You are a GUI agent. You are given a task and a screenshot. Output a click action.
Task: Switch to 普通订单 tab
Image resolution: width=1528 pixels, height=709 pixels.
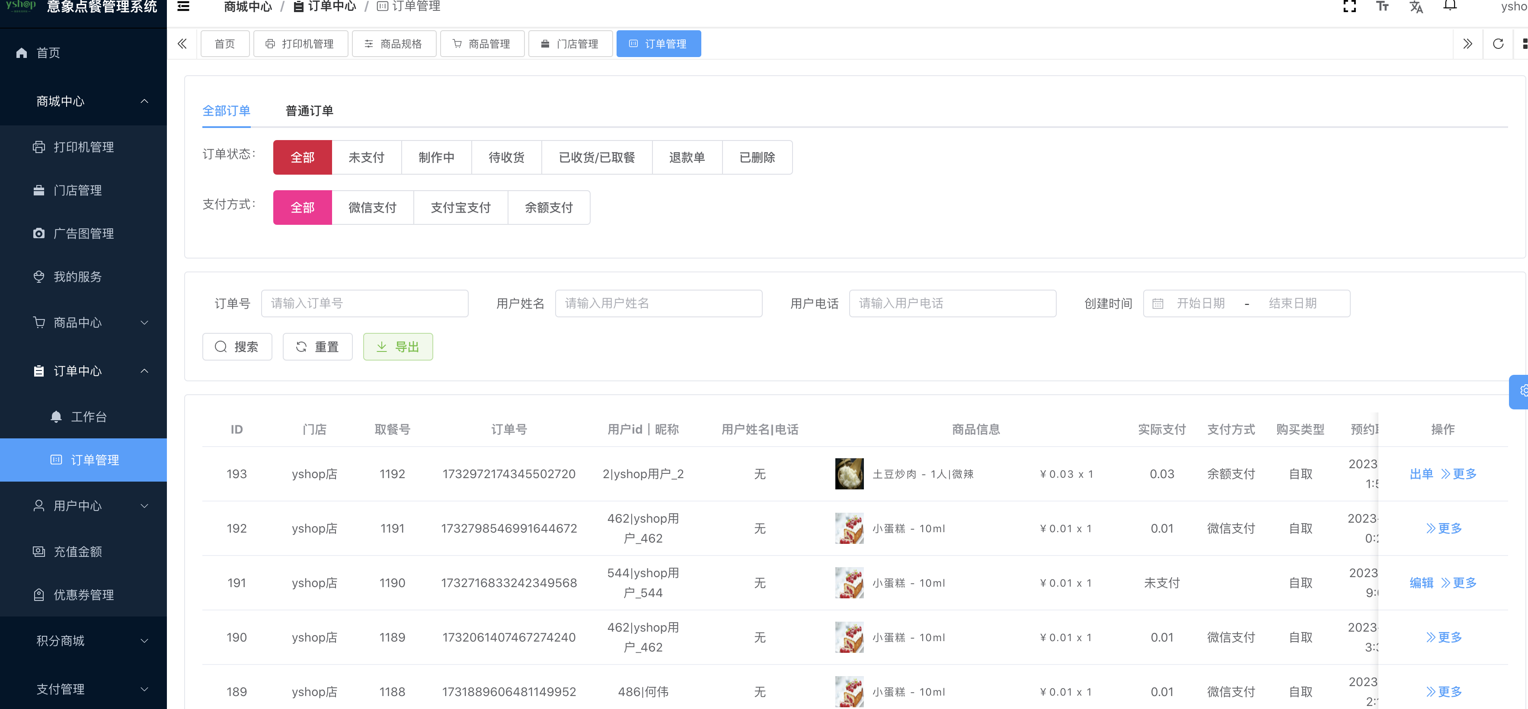[309, 111]
